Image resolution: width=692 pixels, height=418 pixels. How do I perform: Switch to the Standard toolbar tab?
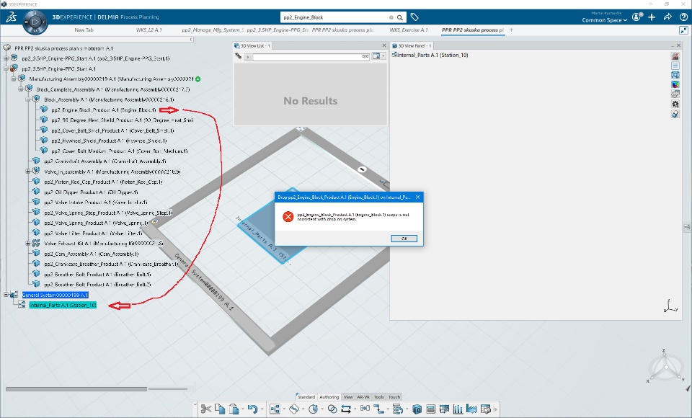306,397
